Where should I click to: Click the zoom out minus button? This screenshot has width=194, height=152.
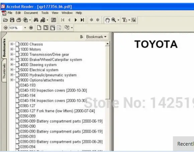coord(6,27)
